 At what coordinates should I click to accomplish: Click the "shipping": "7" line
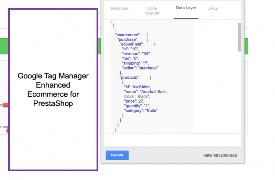click(x=136, y=63)
